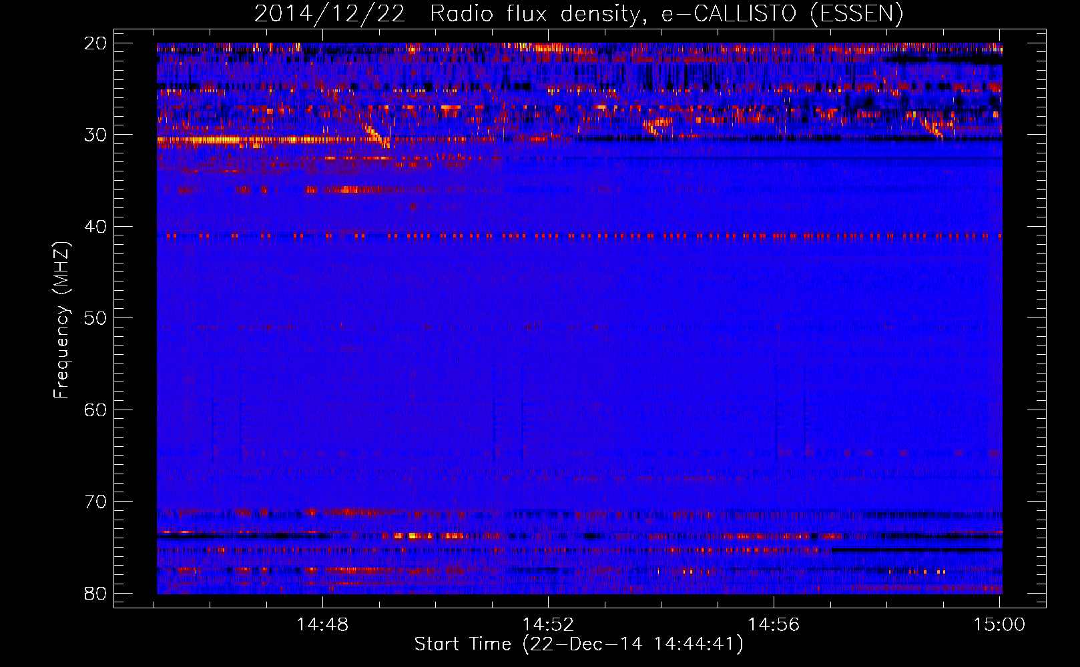The image size is (1080, 667).
Task: Click the 20 frequency tick label
Action: [96, 43]
